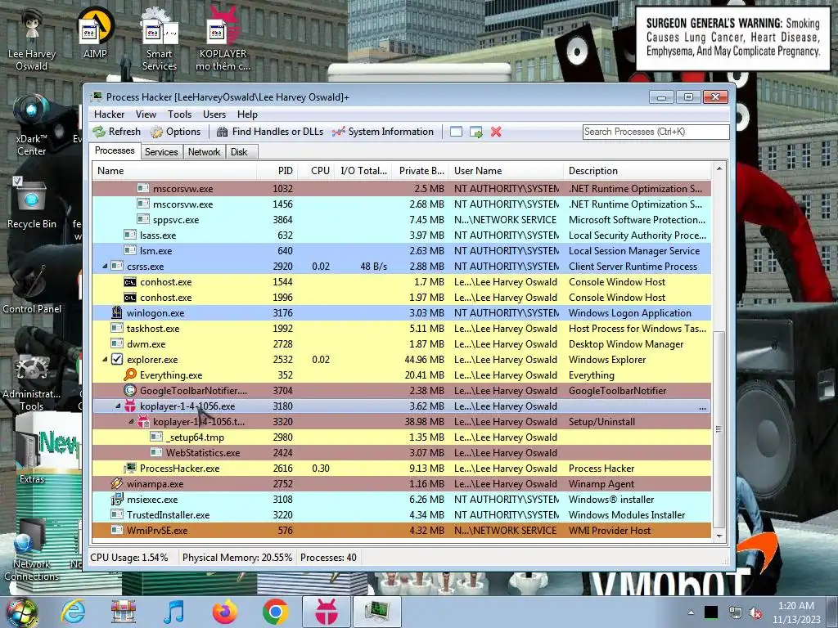Click the ProcessHacker.exe process icon
Image resolution: width=838 pixels, height=628 pixels.
(x=130, y=469)
